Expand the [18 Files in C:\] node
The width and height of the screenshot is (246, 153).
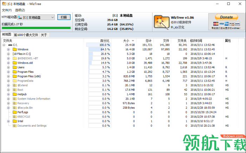tap(8, 54)
